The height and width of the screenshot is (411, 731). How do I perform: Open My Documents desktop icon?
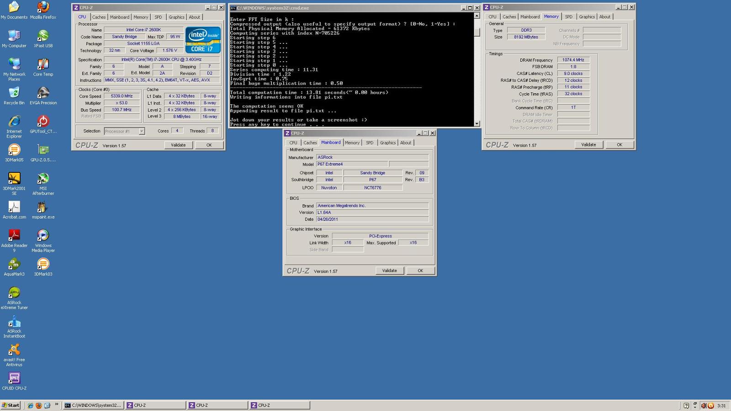click(x=14, y=10)
